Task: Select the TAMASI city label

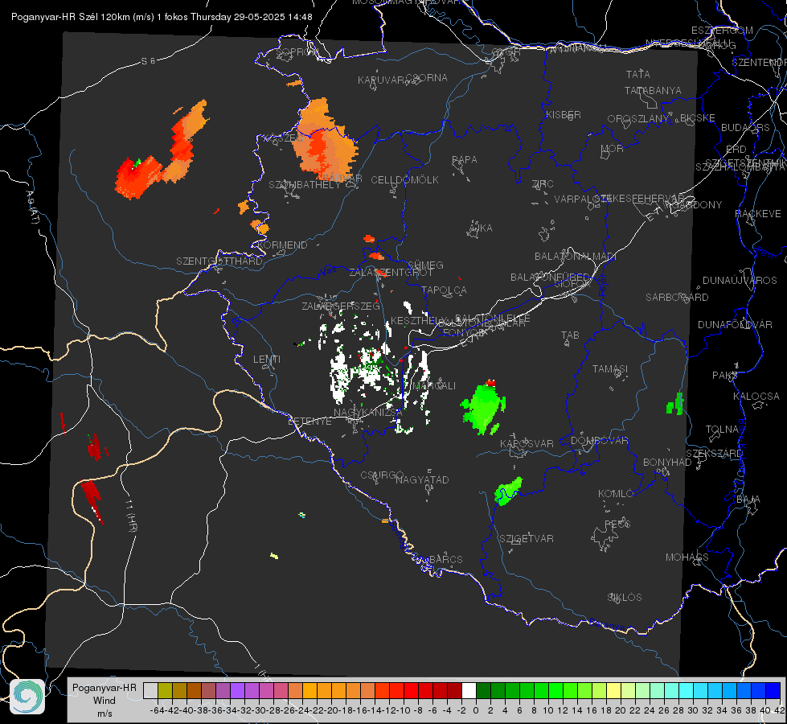Action: pyautogui.click(x=610, y=368)
